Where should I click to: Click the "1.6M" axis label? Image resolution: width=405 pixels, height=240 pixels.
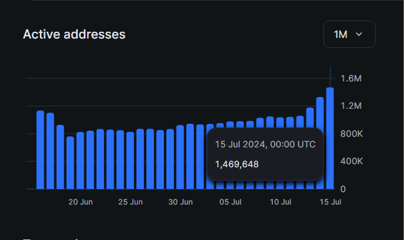coord(351,78)
